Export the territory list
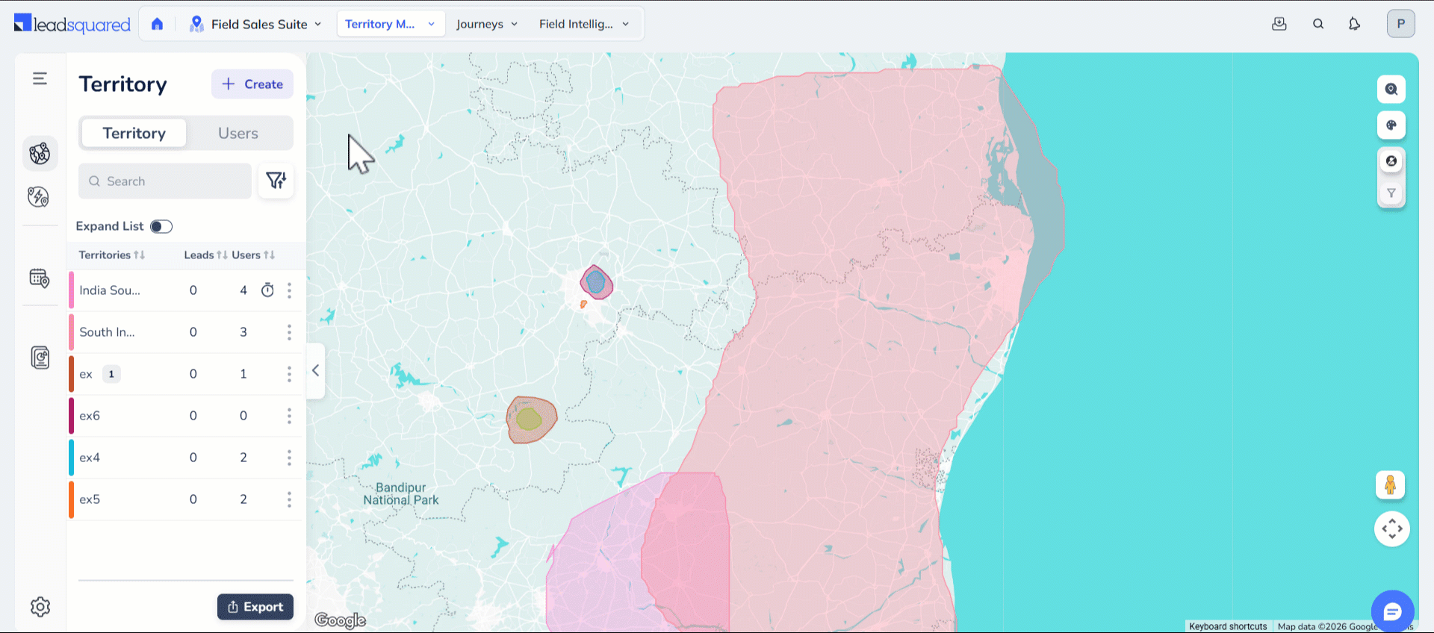 [255, 607]
